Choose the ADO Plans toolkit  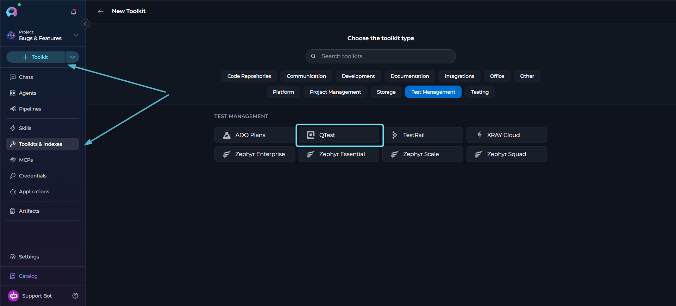[x=255, y=135]
